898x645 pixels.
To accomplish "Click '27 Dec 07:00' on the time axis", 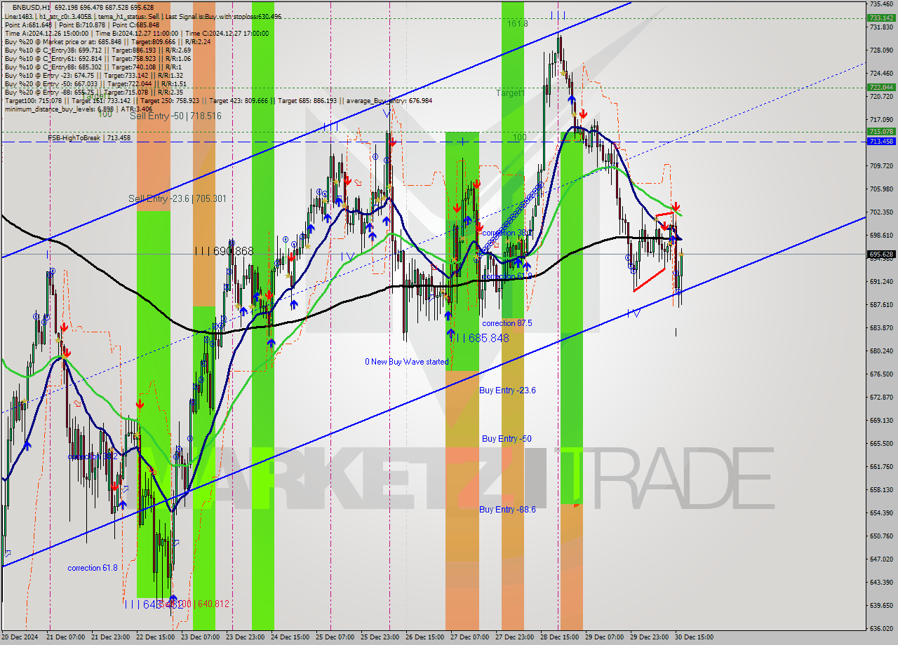I will point(469,637).
